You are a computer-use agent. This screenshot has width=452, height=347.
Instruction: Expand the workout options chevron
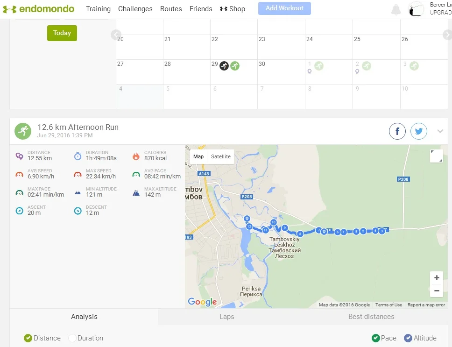440,131
